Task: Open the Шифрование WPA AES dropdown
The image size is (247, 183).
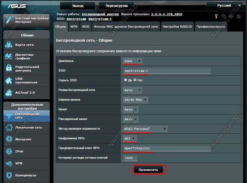Action: 129,139
